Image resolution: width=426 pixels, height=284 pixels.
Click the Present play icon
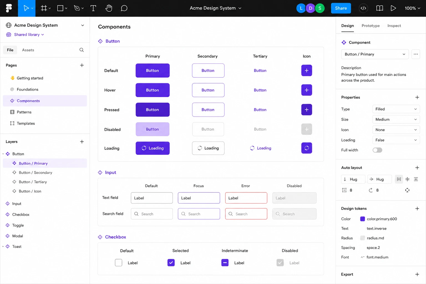(x=393, y=8)
